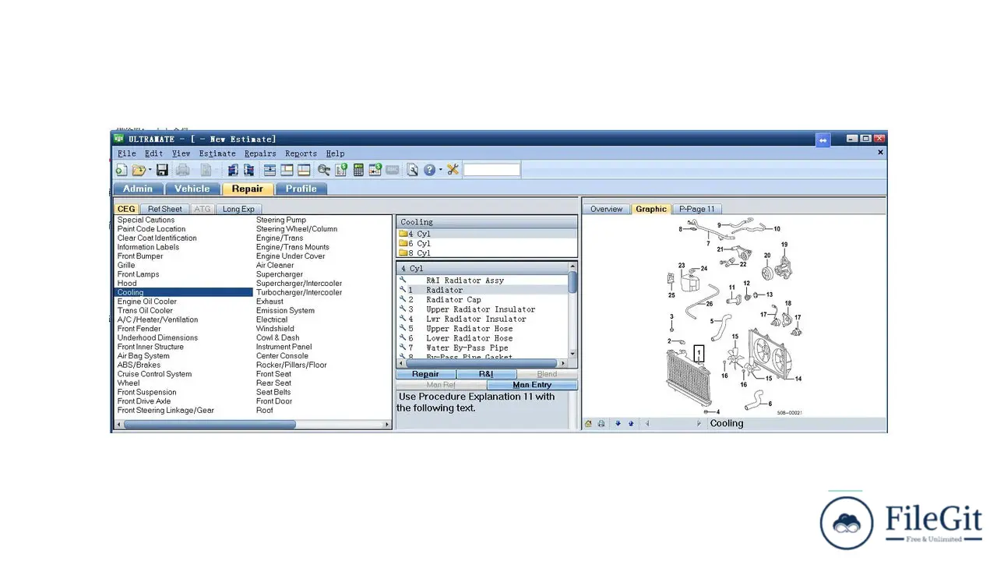Select the Exhaust category
997x561 pixels.
(270, 302)
